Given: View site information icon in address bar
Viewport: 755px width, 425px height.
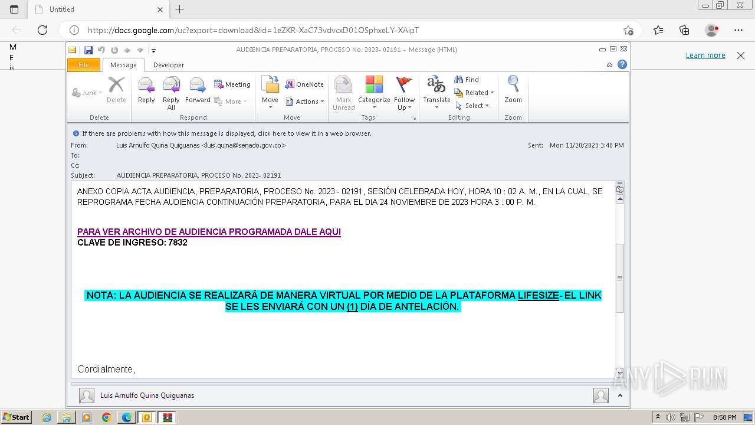Looking at the screenshot, I should point(74,30).
